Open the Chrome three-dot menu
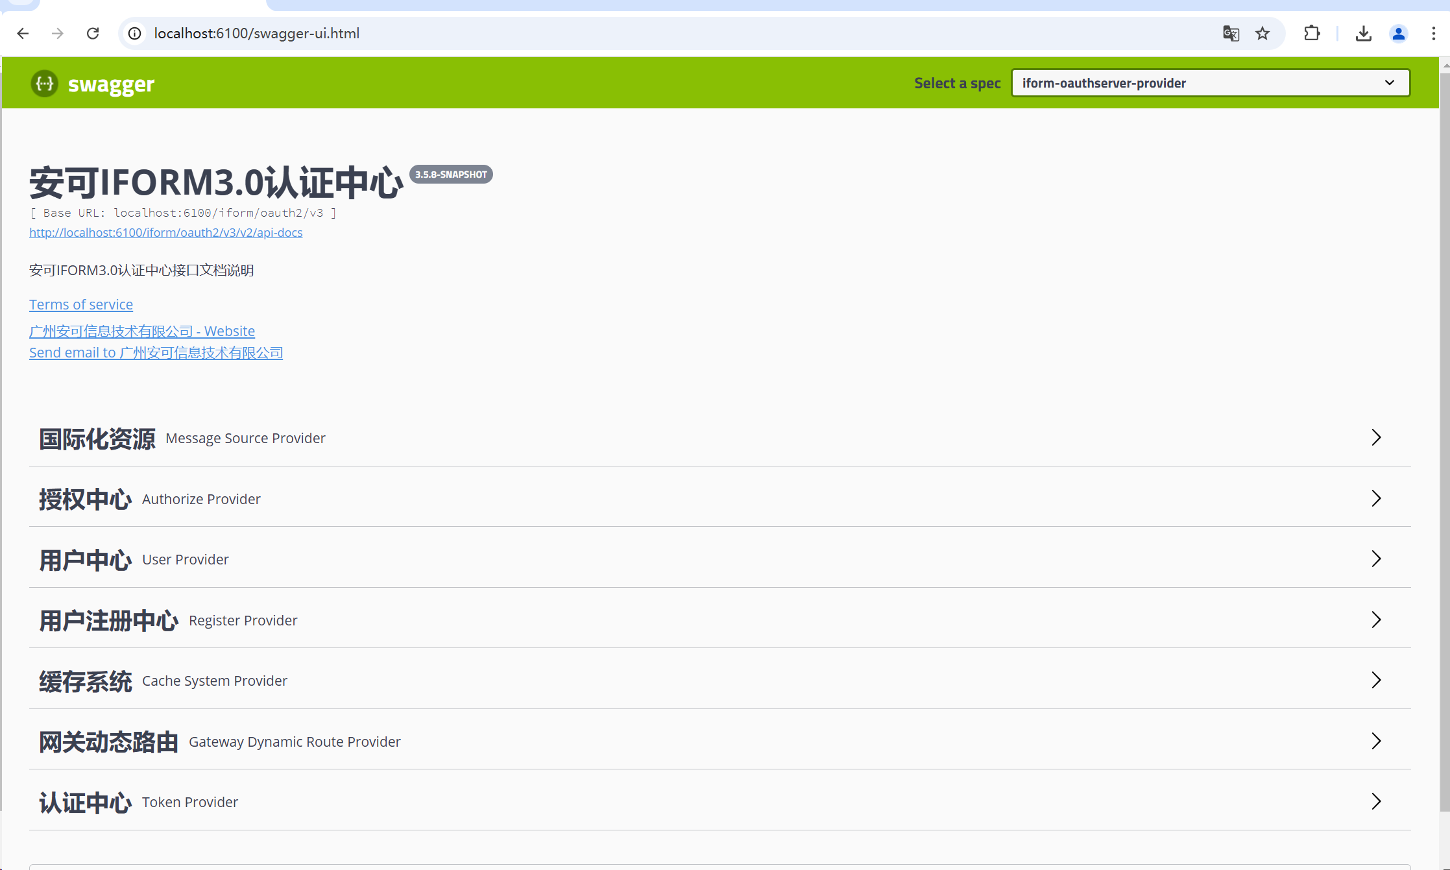Viewport: 1450px width, 870px height. [1433, 34]
